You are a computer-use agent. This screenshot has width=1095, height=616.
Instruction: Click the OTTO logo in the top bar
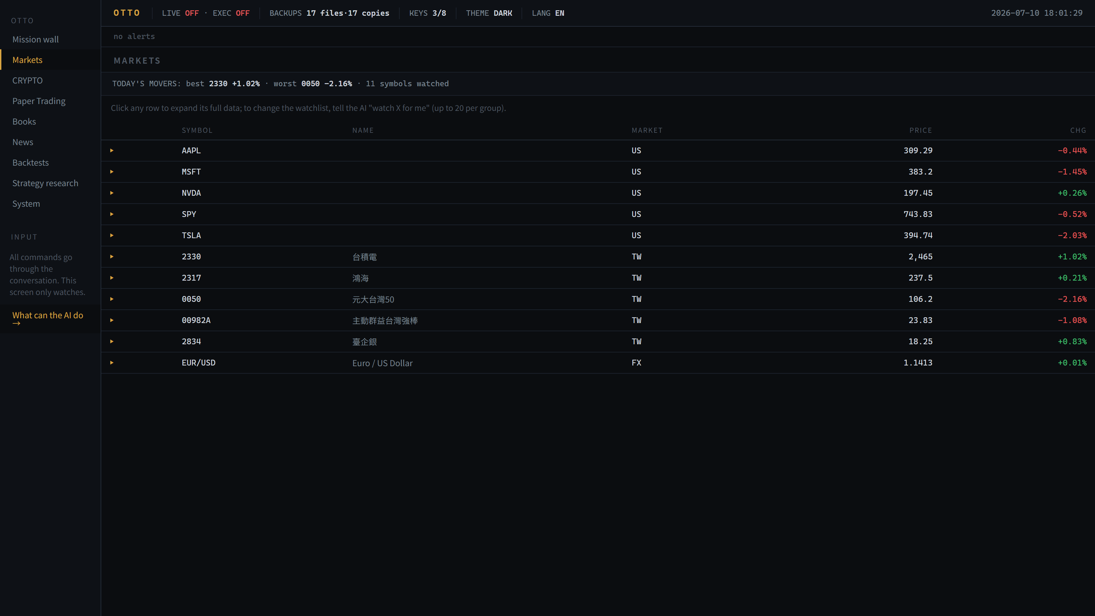[127, 13]
